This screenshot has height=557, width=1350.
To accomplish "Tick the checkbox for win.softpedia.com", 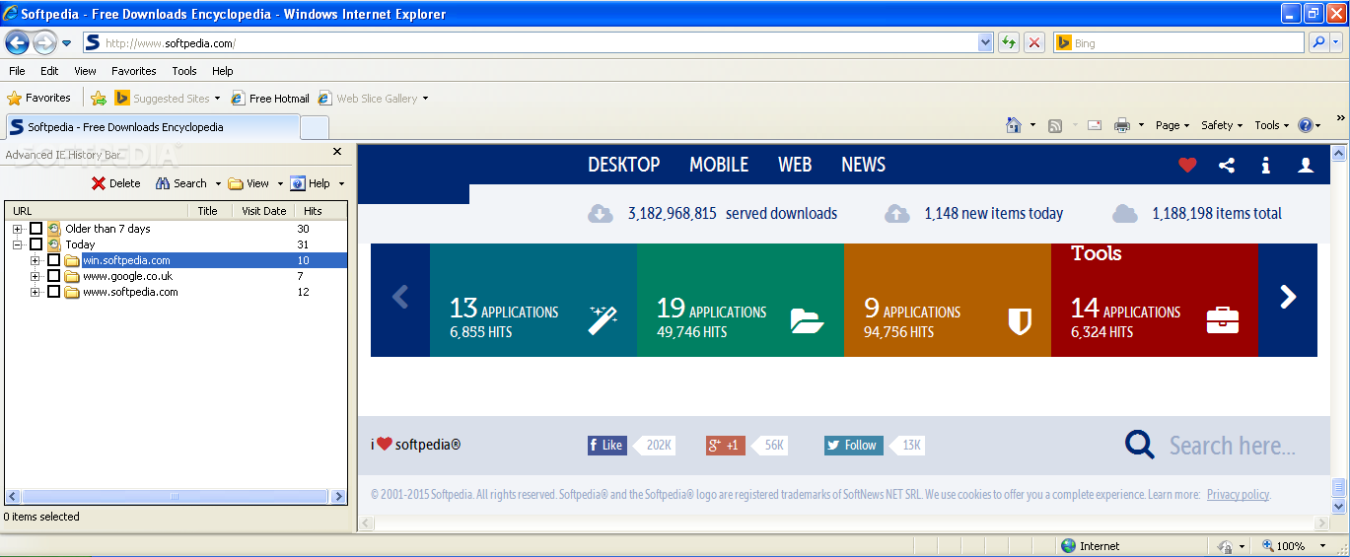I will pyautogui.click(x=54, y=260).
